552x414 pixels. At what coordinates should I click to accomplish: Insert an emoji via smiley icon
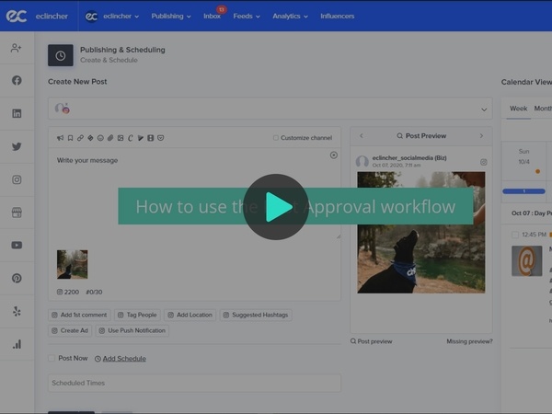[100, 138]
